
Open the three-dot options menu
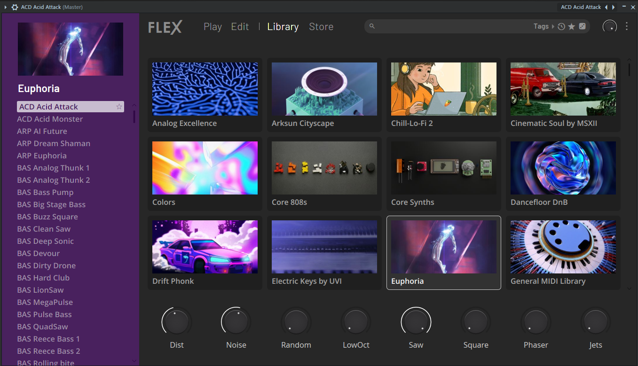pyautogui.click(x=627, y=26)
